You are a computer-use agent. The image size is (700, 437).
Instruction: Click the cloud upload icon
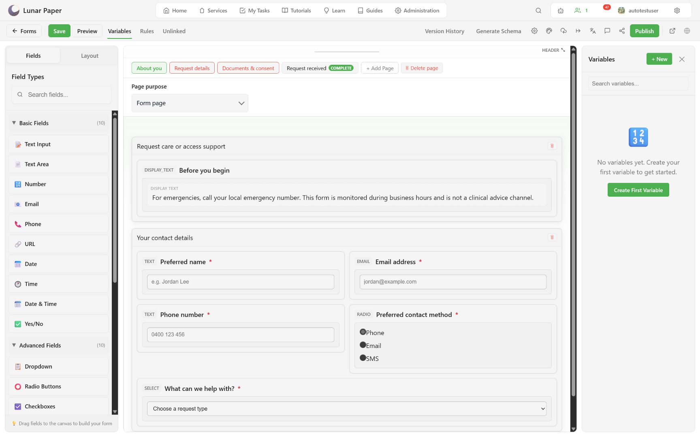pyautogui.click(x=563, y=31)
